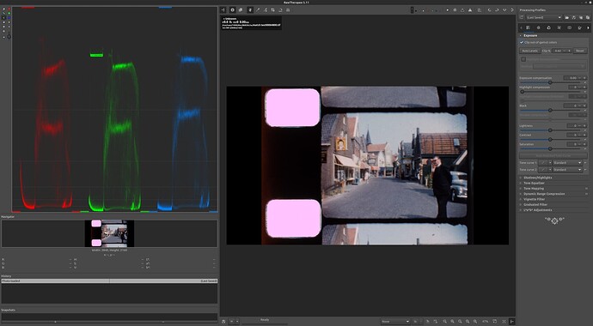Activate the Crop selection tool
Image resolution: width=593 pixels, height=326 pixels.
click(x=272, y=9)
